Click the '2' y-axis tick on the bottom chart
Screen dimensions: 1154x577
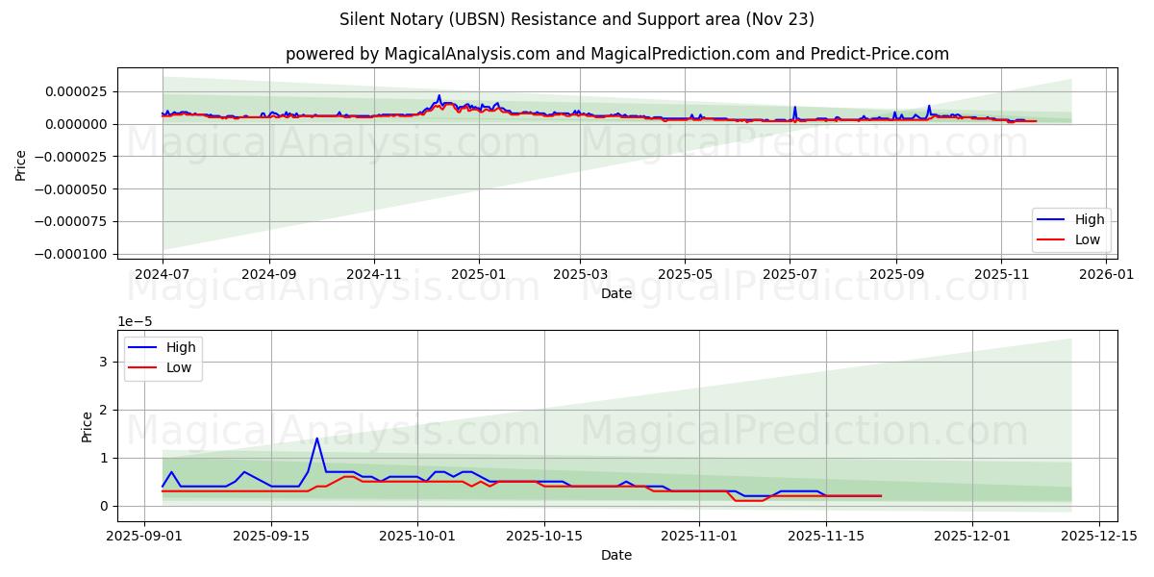point(106,410)
